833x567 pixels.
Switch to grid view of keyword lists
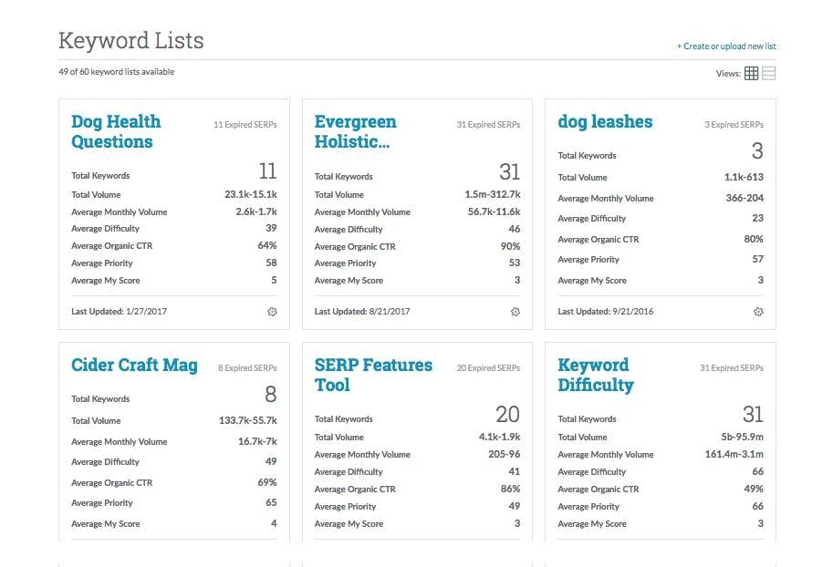[751, 72]
